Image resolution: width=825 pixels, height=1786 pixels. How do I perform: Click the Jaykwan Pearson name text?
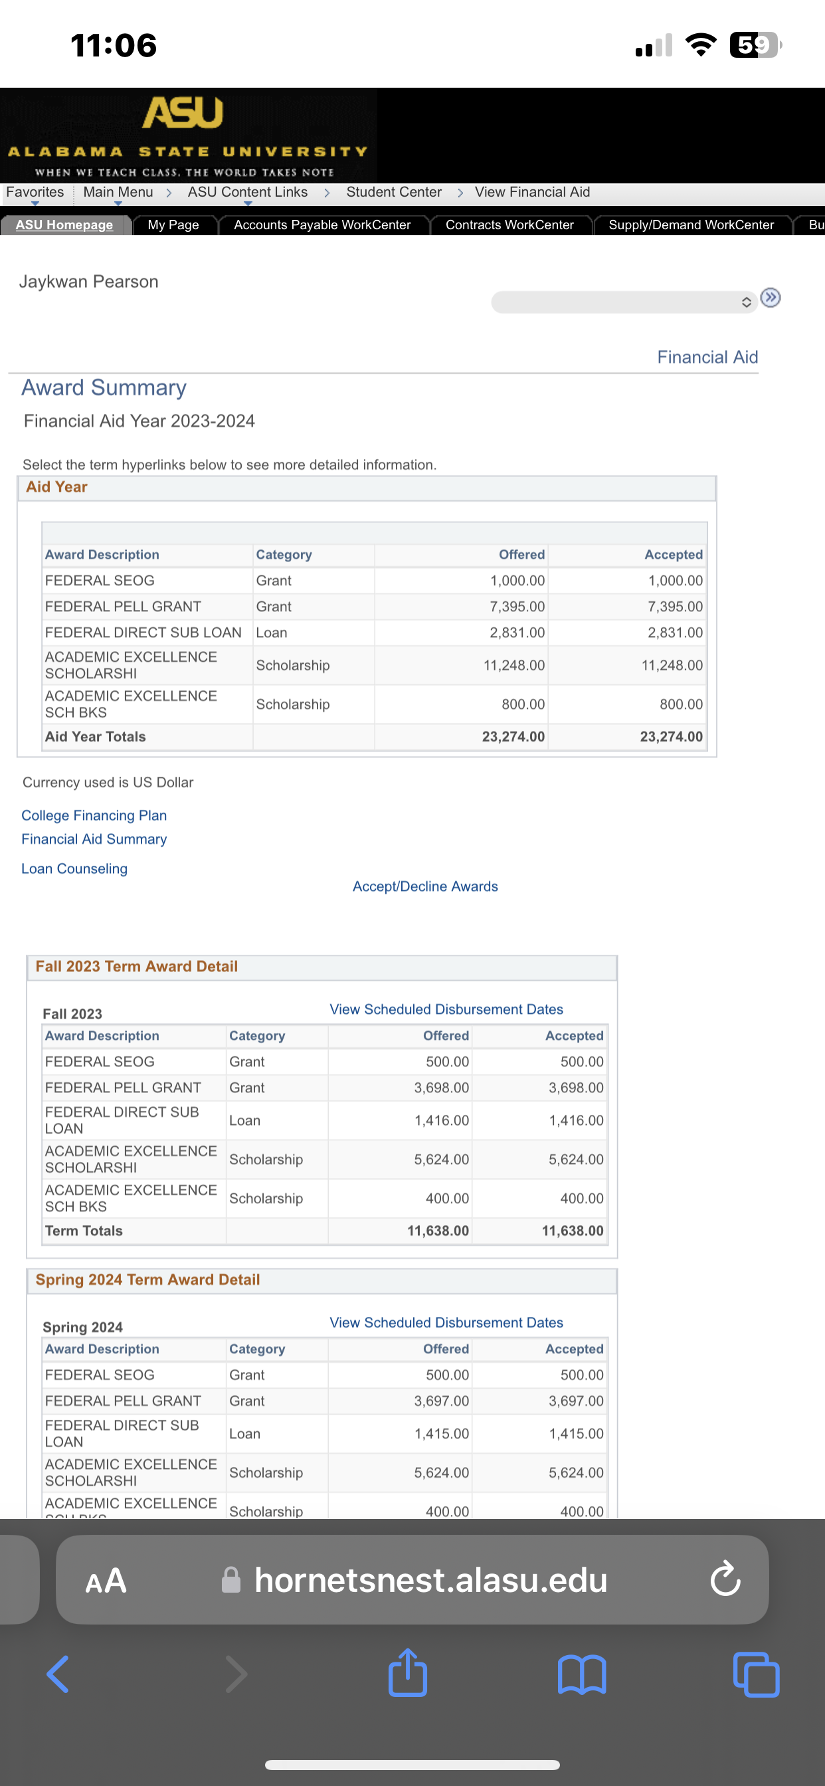pyautogui.click(x=89, y=282)
